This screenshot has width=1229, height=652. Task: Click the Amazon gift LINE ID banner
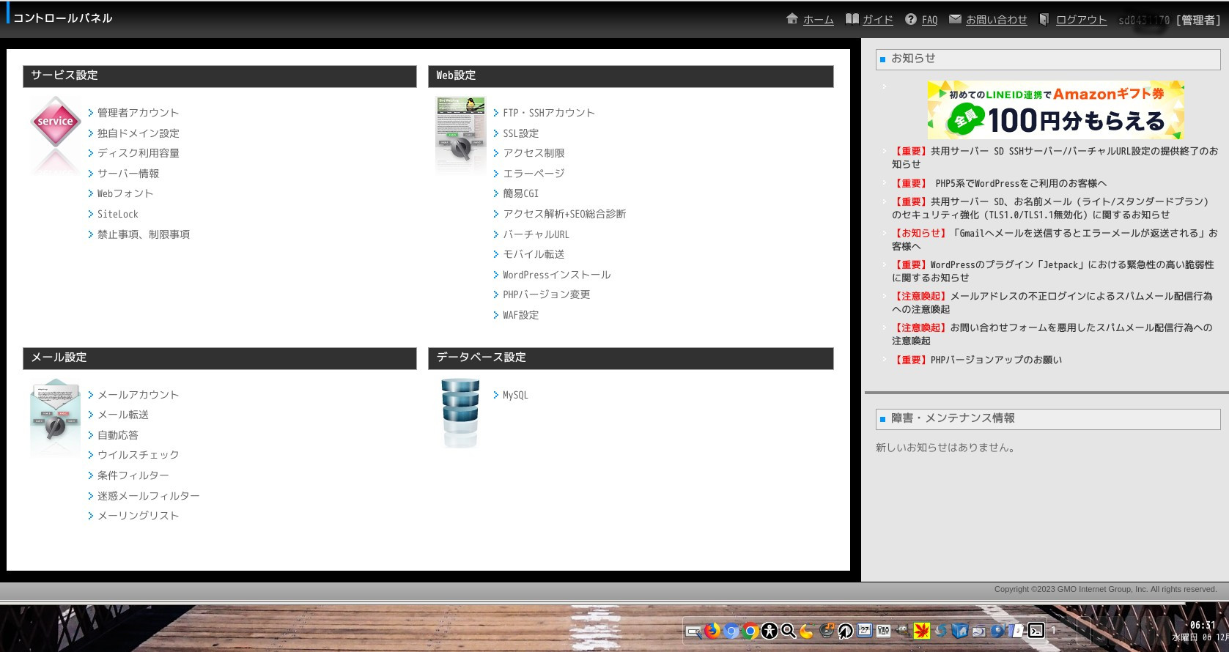click(x=1055, y=110)
